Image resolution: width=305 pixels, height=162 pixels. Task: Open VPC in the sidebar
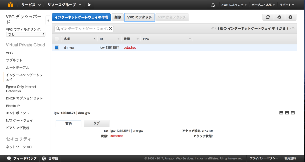9,53
